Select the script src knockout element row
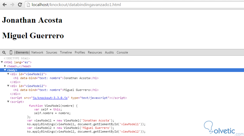This screenshot has height=136, width=244. [x=68, y=98]
